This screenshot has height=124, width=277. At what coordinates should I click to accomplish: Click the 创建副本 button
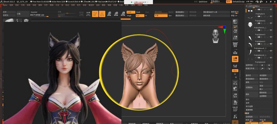pos(252,87)
